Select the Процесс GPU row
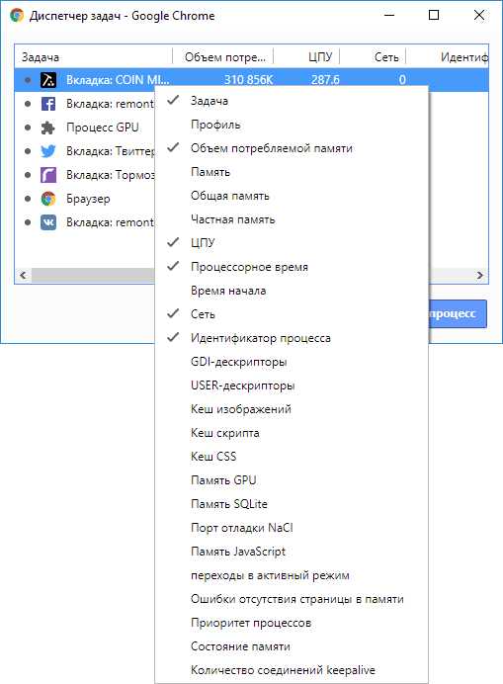Viewport: 503px width, 684px height. click(85, 128)
